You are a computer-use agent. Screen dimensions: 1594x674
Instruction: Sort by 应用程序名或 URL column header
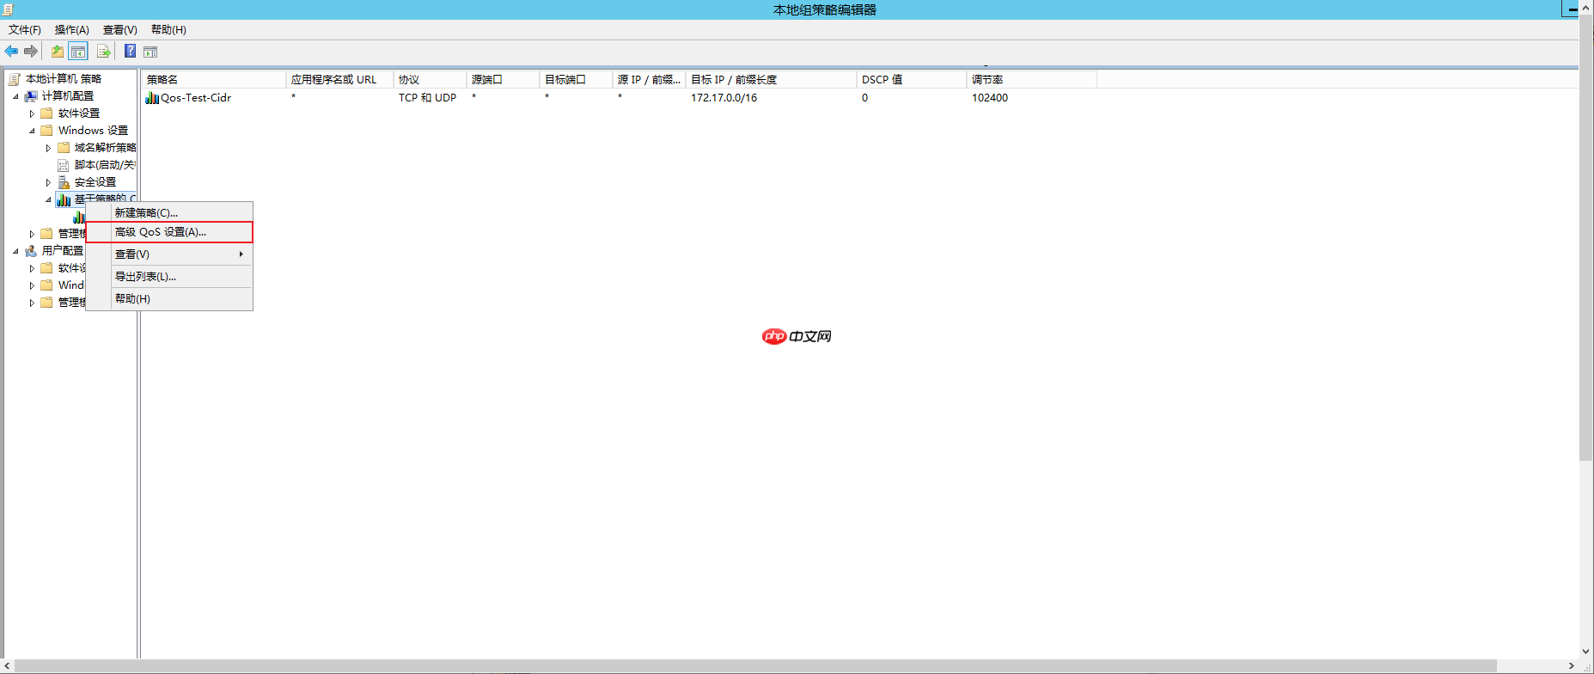pos(340,80)
